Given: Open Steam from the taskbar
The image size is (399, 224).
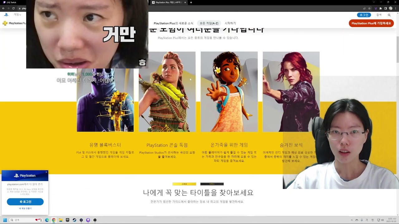Looking at the screenshot, I should pyautogui.click(x=74, y=220).
